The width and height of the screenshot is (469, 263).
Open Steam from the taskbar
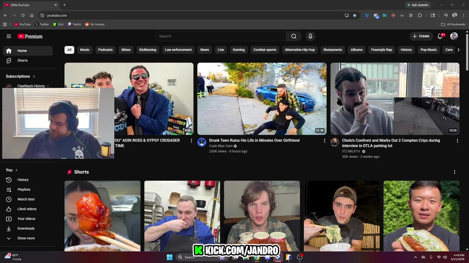[x=278, y=257]
